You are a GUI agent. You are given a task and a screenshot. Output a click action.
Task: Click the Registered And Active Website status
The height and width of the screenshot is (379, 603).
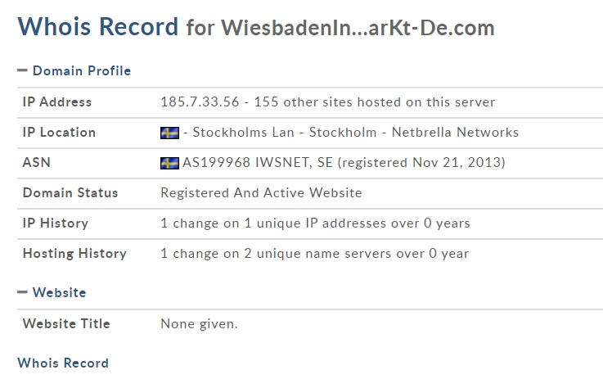(x=261, y=192)
